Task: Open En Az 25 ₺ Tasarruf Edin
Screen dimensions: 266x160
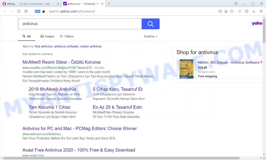Action: coord(117,107)
